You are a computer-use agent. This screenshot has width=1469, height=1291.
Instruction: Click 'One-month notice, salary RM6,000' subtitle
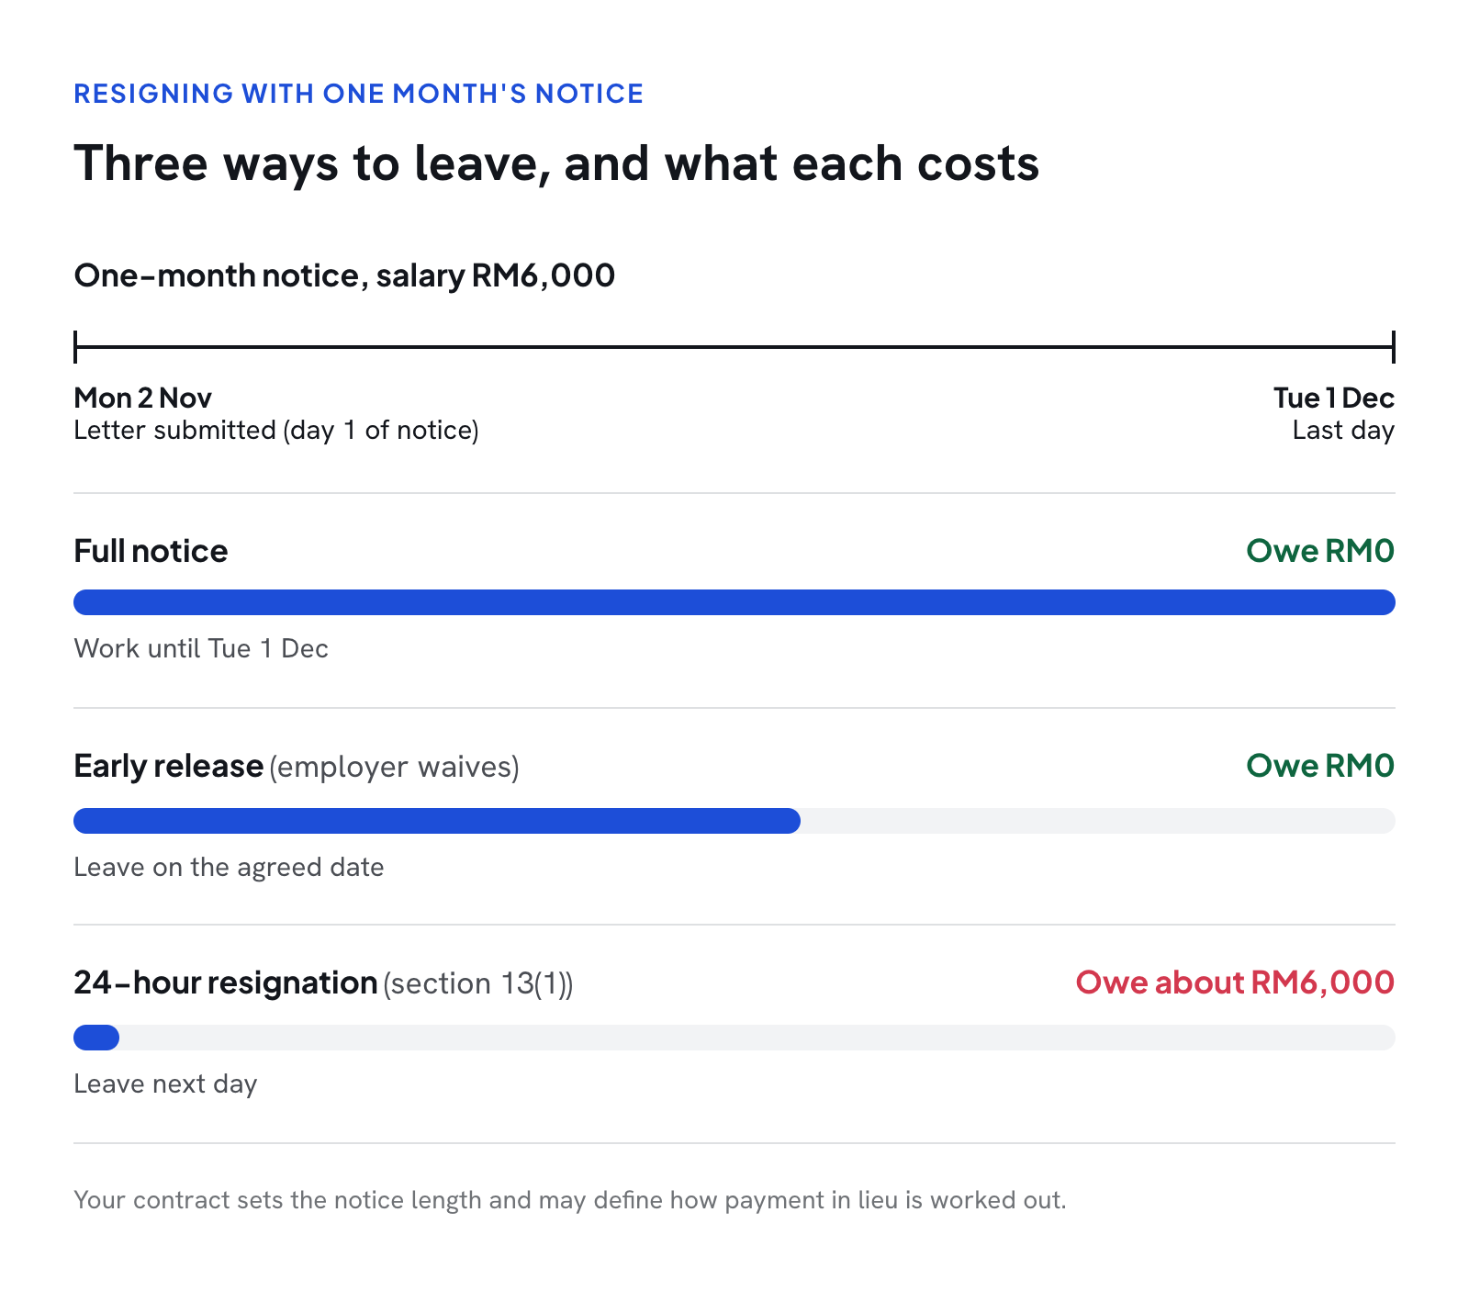point(344,275)
